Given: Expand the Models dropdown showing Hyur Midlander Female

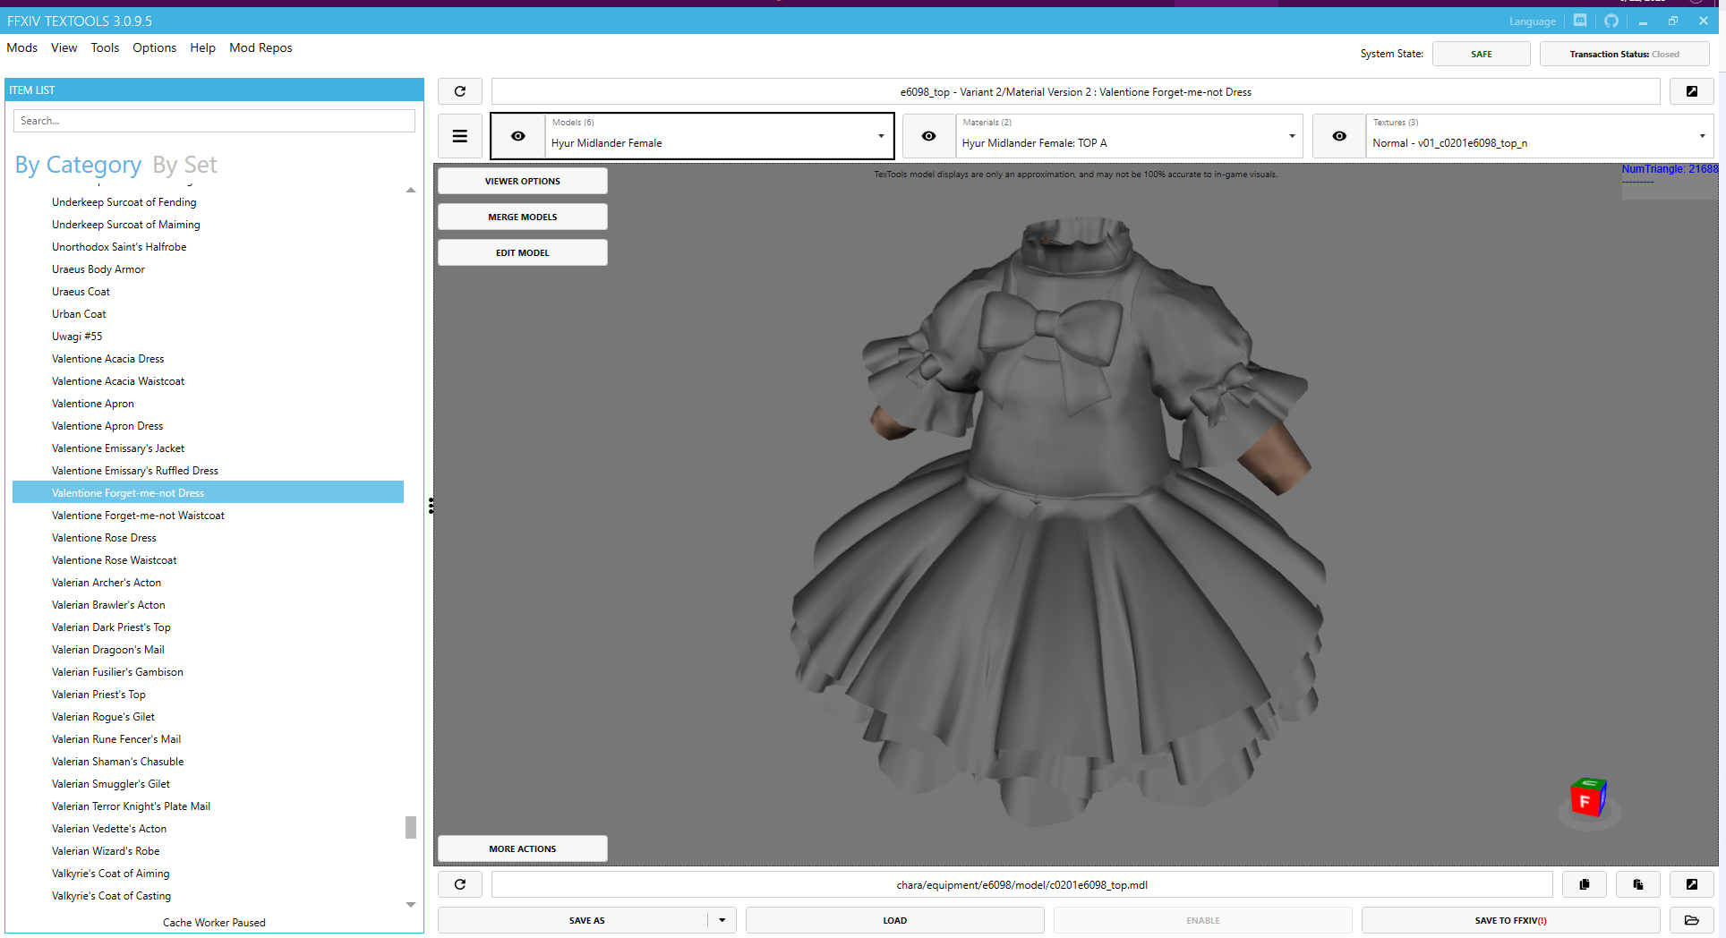Looking at the screenshot, I should [x=719, y=136].
